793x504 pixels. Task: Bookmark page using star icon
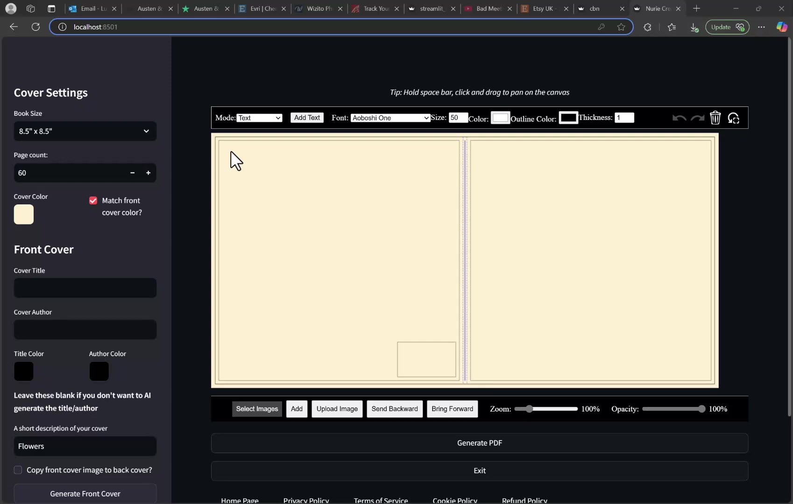click(x=621, y=27)
